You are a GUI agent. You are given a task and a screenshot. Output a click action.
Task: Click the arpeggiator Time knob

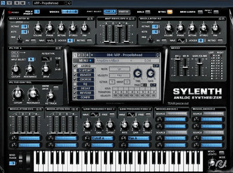pyautogui.click(x=138, y=73)
